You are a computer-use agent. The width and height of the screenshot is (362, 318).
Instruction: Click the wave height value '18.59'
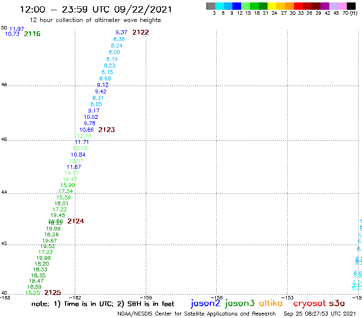(34, 287)
